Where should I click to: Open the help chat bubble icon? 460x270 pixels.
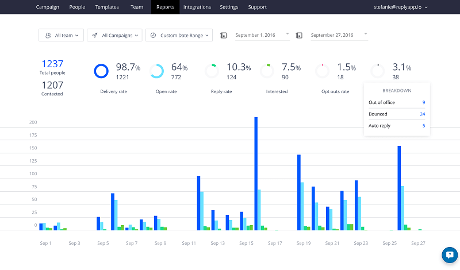(448, 254)
